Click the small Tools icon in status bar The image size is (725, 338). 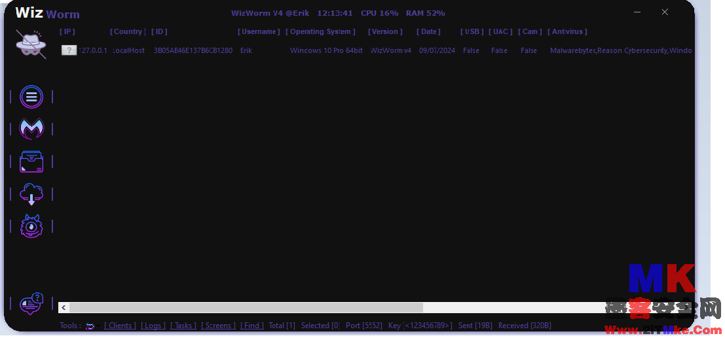click(x=90, y=326)
